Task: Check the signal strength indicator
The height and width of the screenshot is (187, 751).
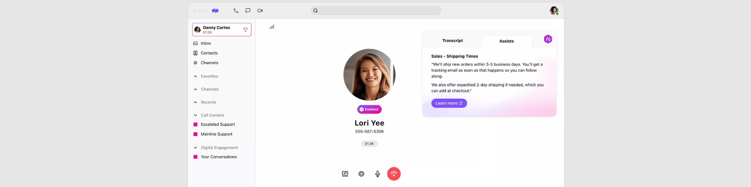Action: (x=271, y=27)
